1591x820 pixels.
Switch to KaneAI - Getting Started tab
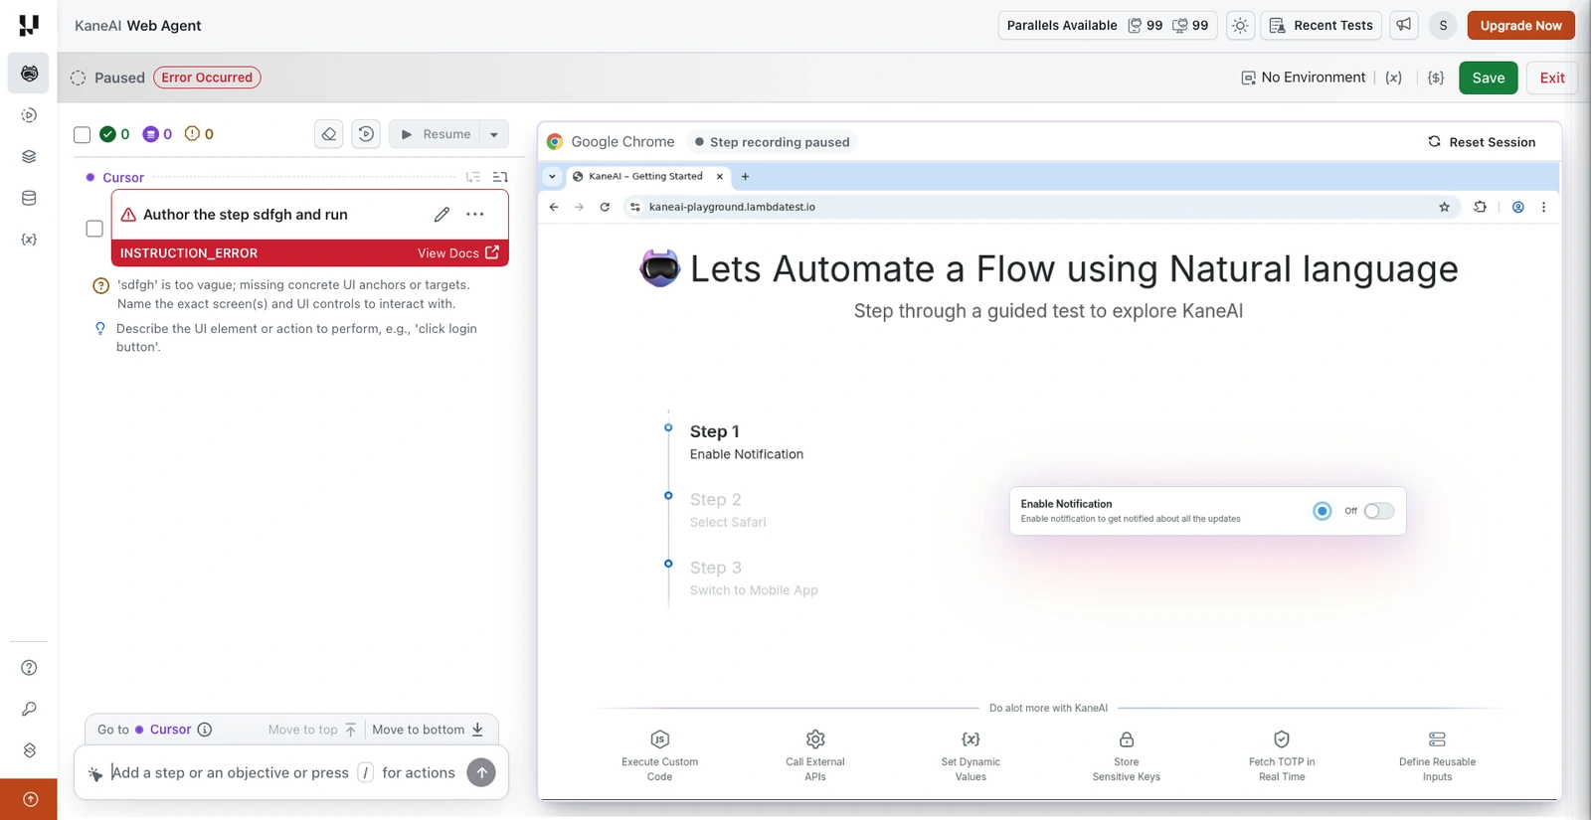(x=645, y=177)
